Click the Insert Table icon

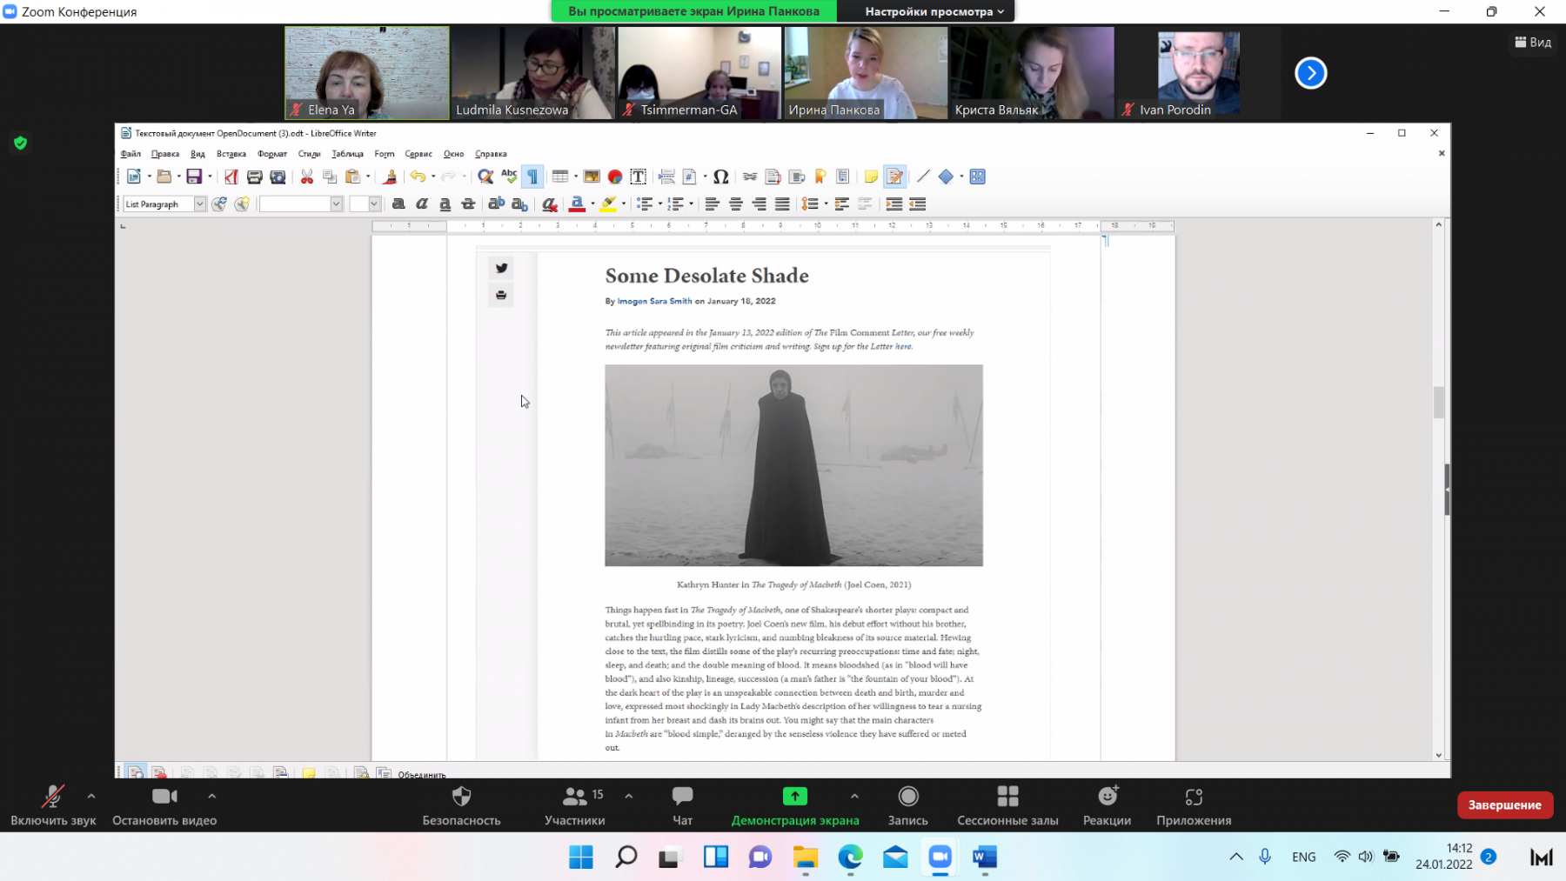(x=560, y=177)
